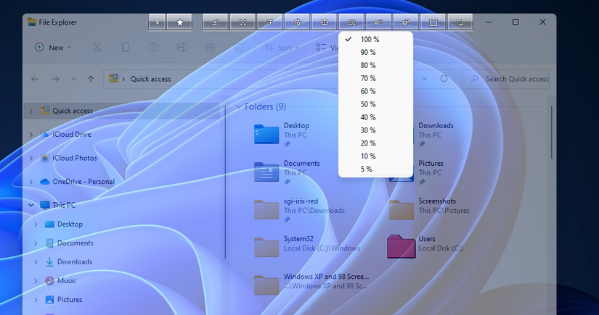599x315 pixels.
Task: Click the stay-on-top arrow title button
Action: [x=269, y=22]
